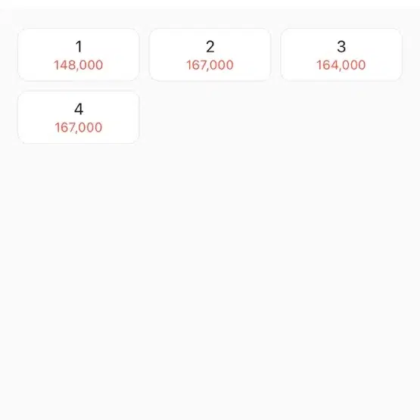Viewport: 420px width, 420px height.
Task: Click the 148,000 price text
Action: [x=79, y=65]
